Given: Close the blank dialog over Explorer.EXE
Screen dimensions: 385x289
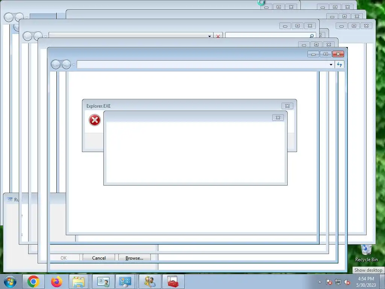Looking at the screenshot, I should click(x=278, y=118).
